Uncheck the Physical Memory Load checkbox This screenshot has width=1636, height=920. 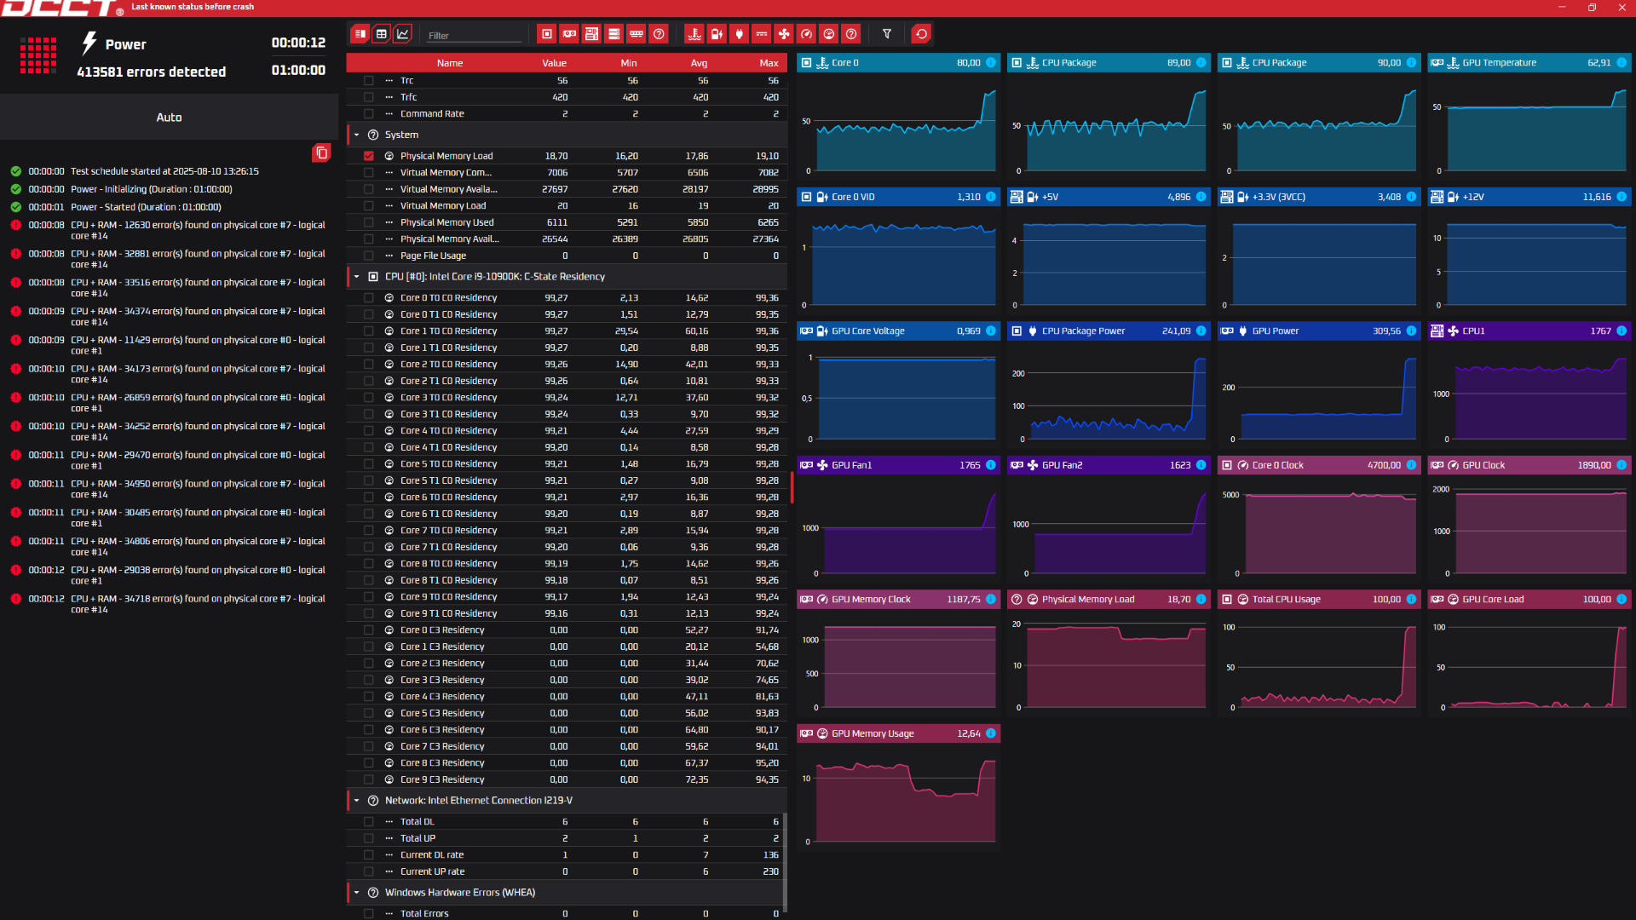(369, 156)
